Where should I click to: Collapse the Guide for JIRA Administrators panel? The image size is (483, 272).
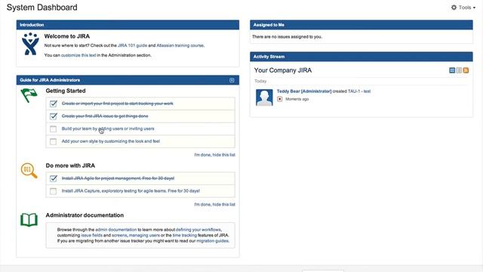(232, 80)
